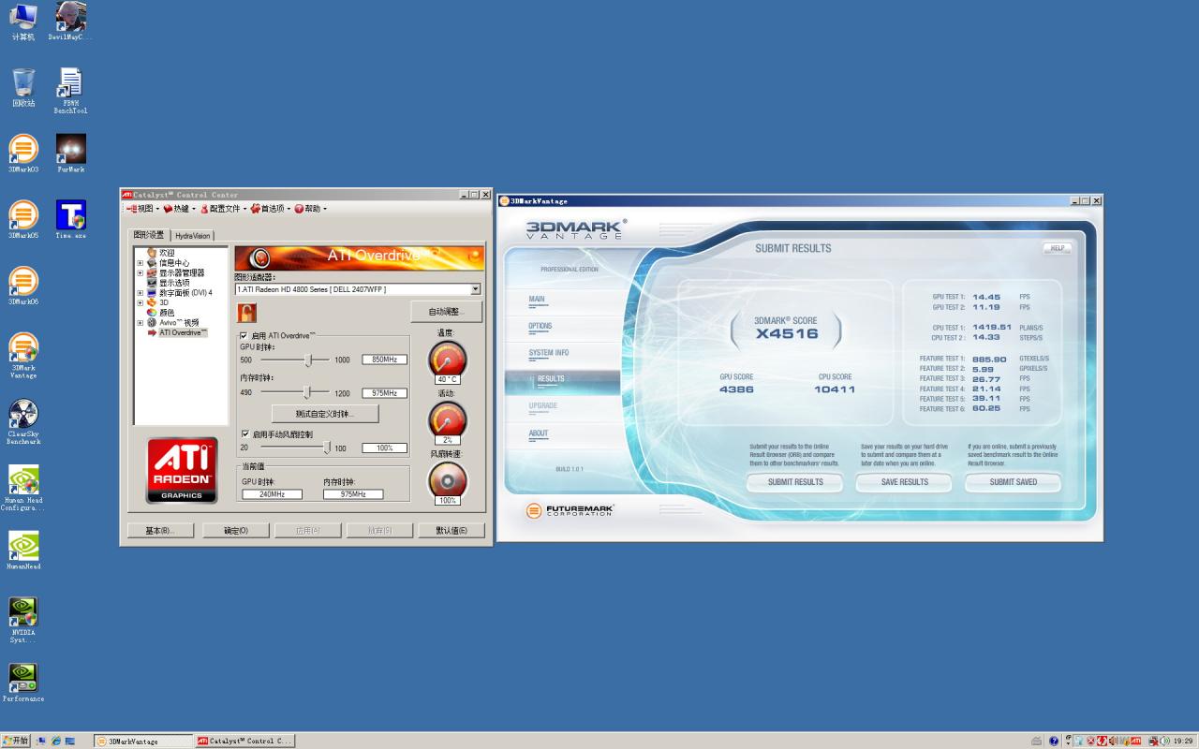Expand the Avivo video tree node

(x=141, y=323)
